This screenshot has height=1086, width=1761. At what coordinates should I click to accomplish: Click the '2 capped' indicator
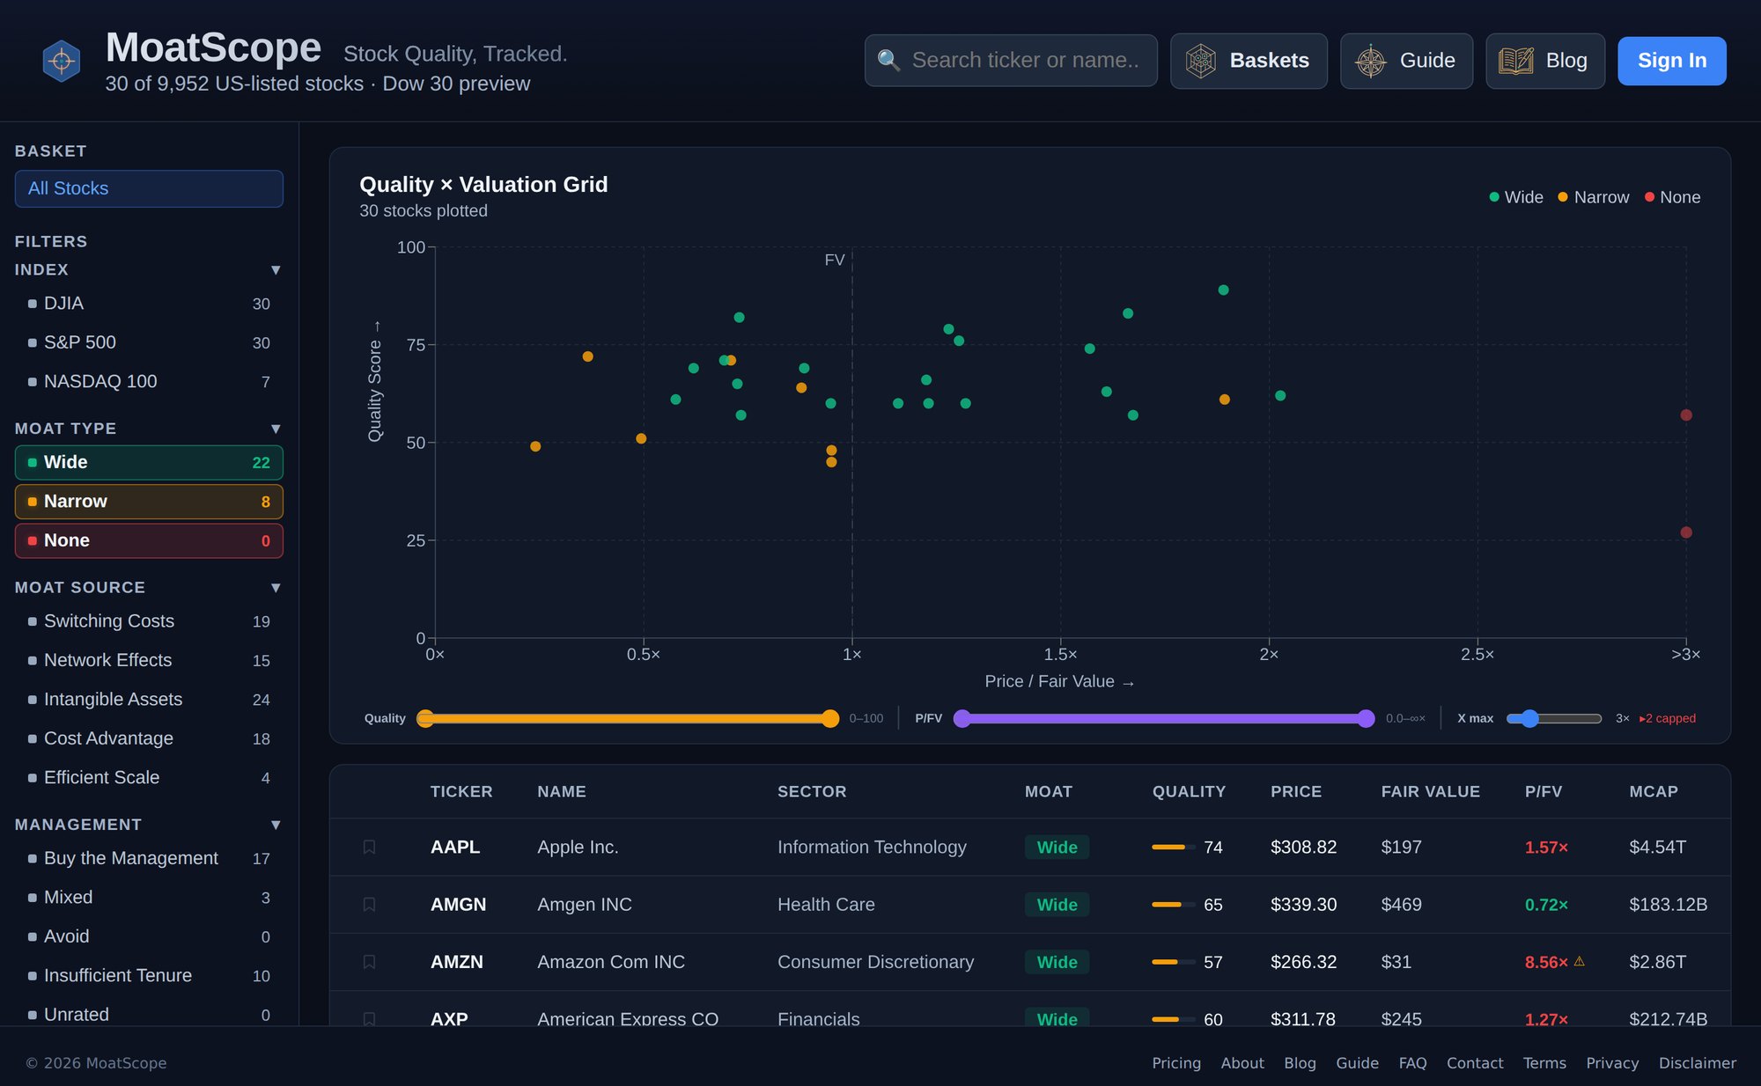point(1668,718)
